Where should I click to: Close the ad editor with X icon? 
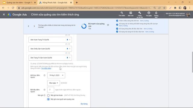pos(4,14)
